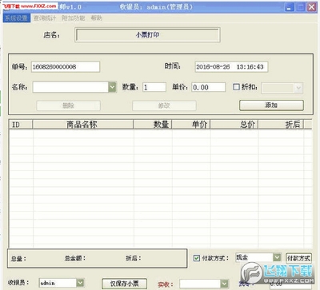Click the 修改 modify button

164,105
